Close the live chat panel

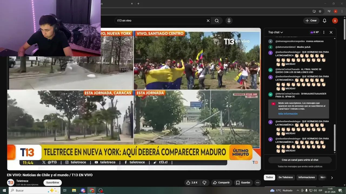(331, 32)
